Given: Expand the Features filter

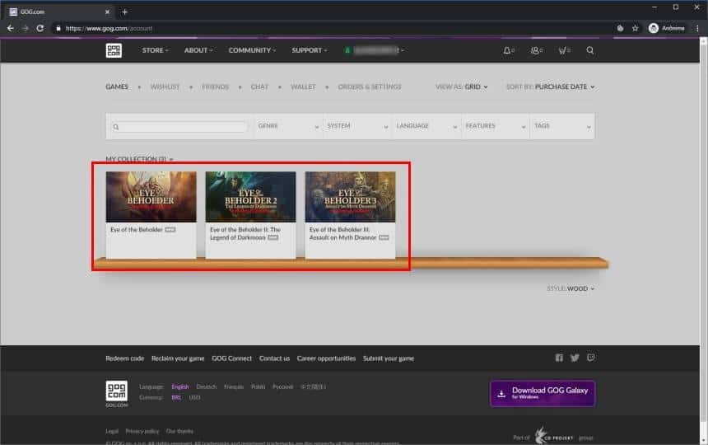Looking at the screenshot, I should point(496,126).
